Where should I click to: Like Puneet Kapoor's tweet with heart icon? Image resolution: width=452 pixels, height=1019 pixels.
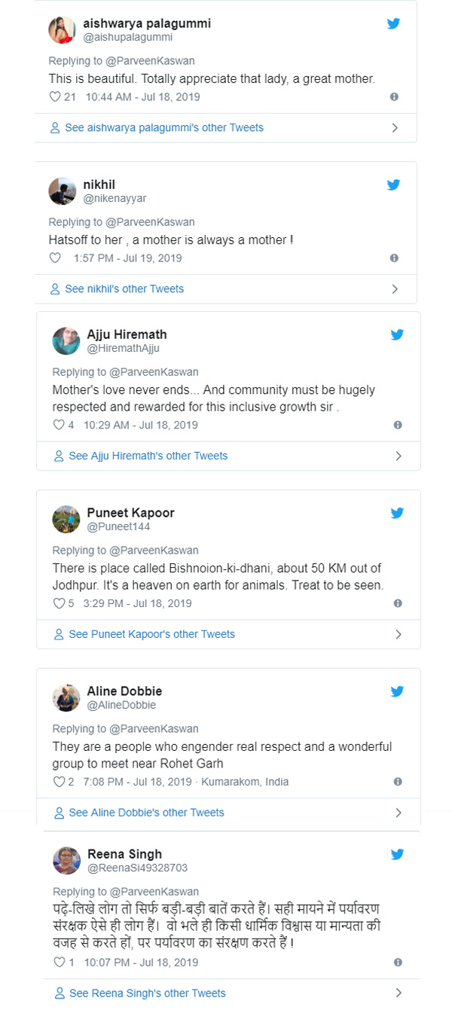click(x=58, y=603)
